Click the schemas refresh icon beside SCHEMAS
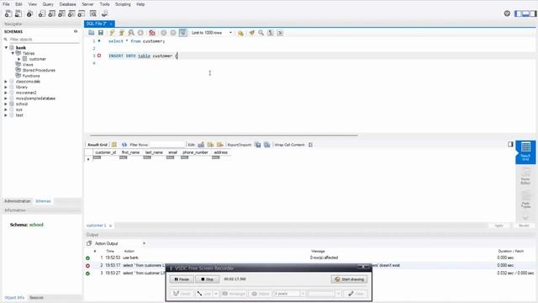Viewport: 538px width, 303px height. [76, 31]
